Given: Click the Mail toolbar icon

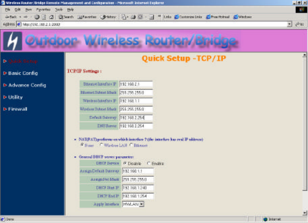Looking at the screenshot, I should click(x=124, y=17).
